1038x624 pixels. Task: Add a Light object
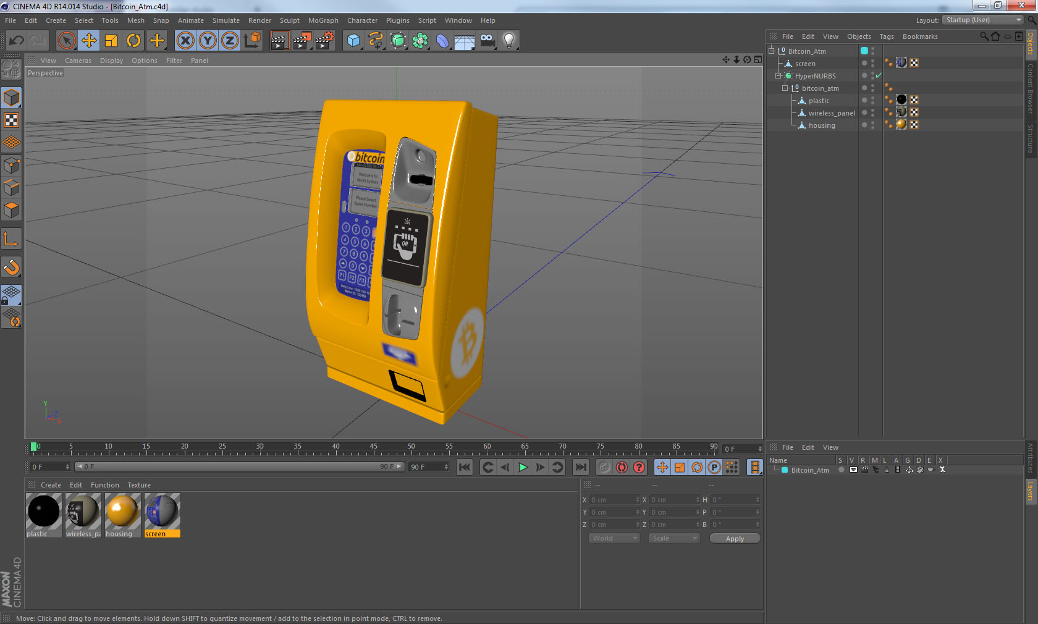coord(509,41)
